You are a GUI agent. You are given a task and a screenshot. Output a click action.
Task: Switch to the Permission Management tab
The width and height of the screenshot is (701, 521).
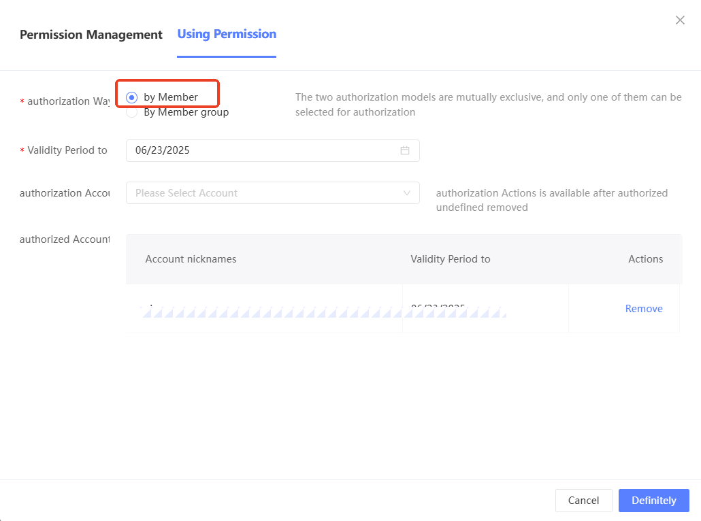click(91, 35)
